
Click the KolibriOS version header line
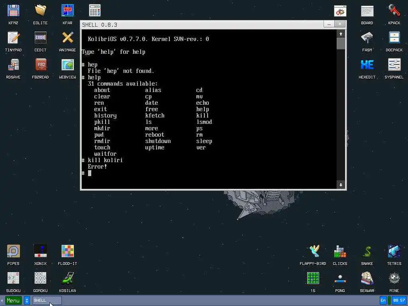pos(148,39)
